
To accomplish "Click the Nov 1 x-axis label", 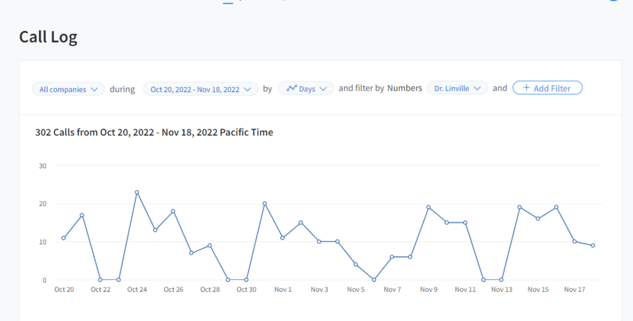I will pyautogui.click(x=283, y=290).
